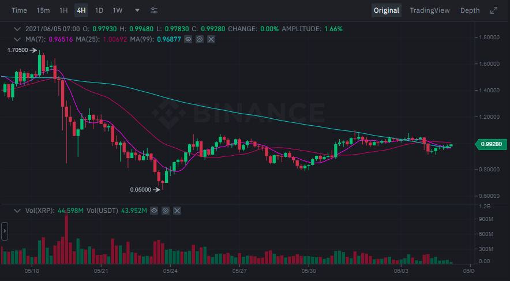Enter fullscreen chart mode

tap(494, 10)
